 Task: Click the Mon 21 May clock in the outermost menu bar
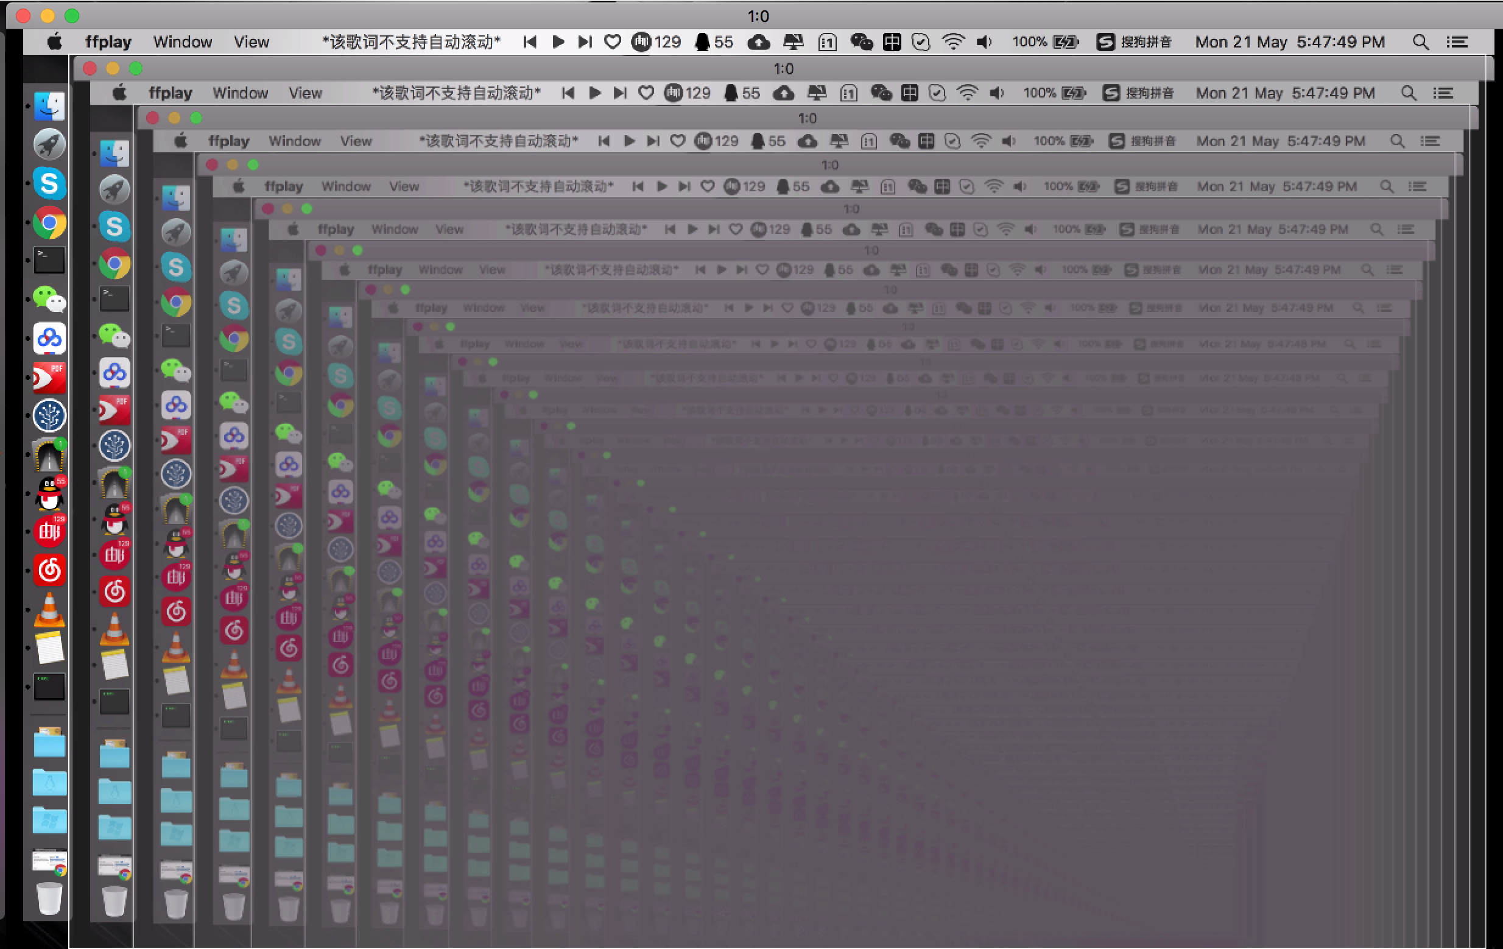click(x=1289, y=42)
